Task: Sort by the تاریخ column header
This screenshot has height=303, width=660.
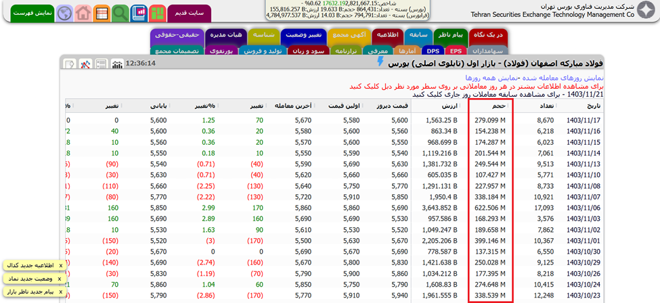Action: pos(581,106)
